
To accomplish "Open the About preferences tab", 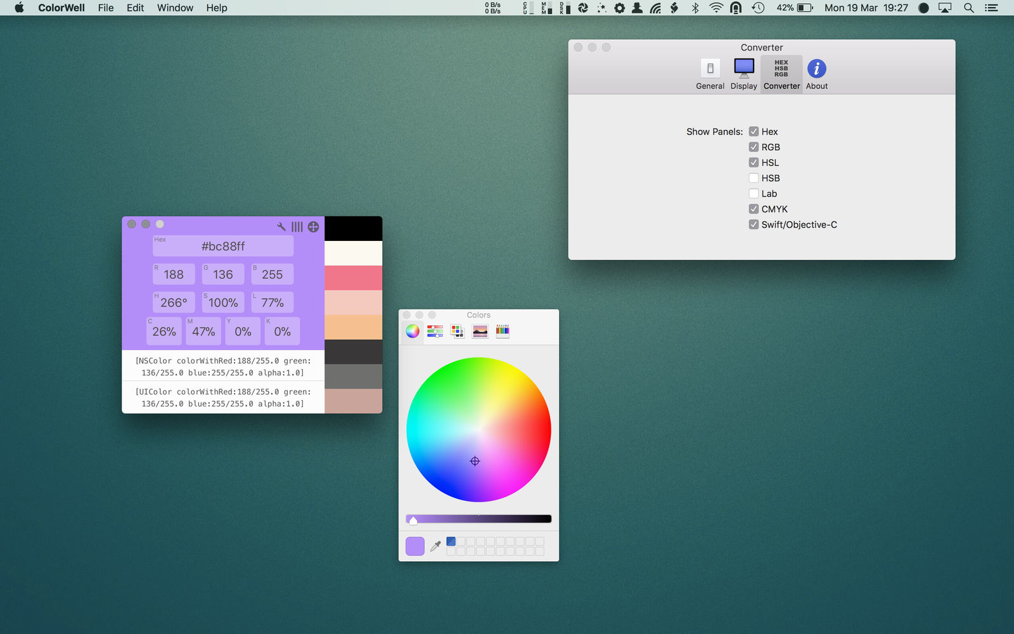I will coord(817,74).
